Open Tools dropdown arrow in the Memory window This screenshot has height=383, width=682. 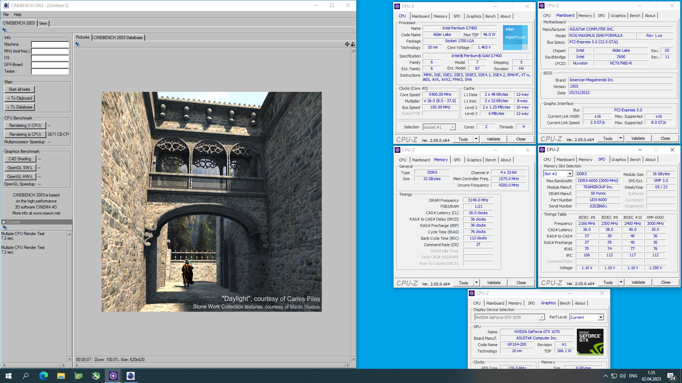[476, 283]
